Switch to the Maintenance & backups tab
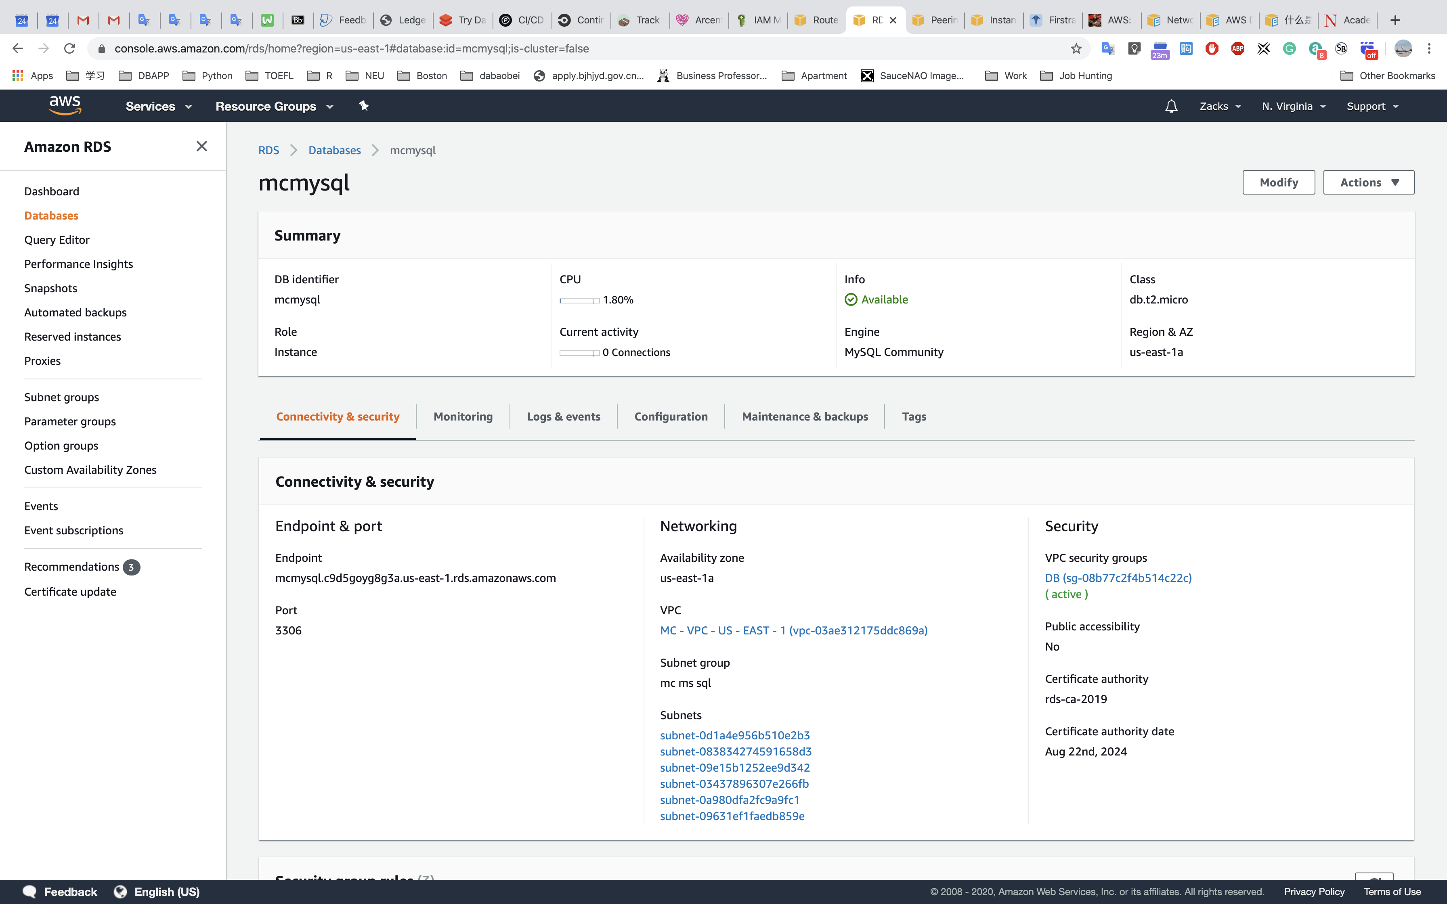 (x=804, y=417)
